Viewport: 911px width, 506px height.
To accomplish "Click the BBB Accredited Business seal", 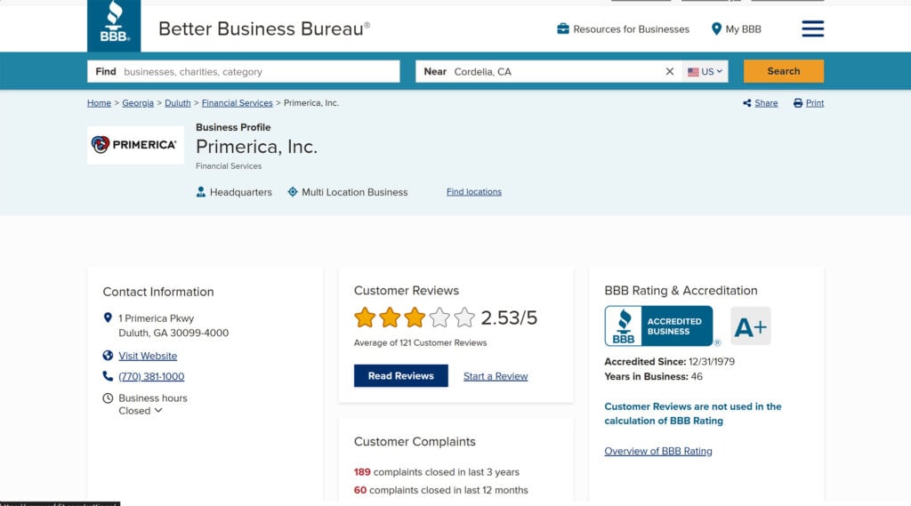I will click(658, 325).
